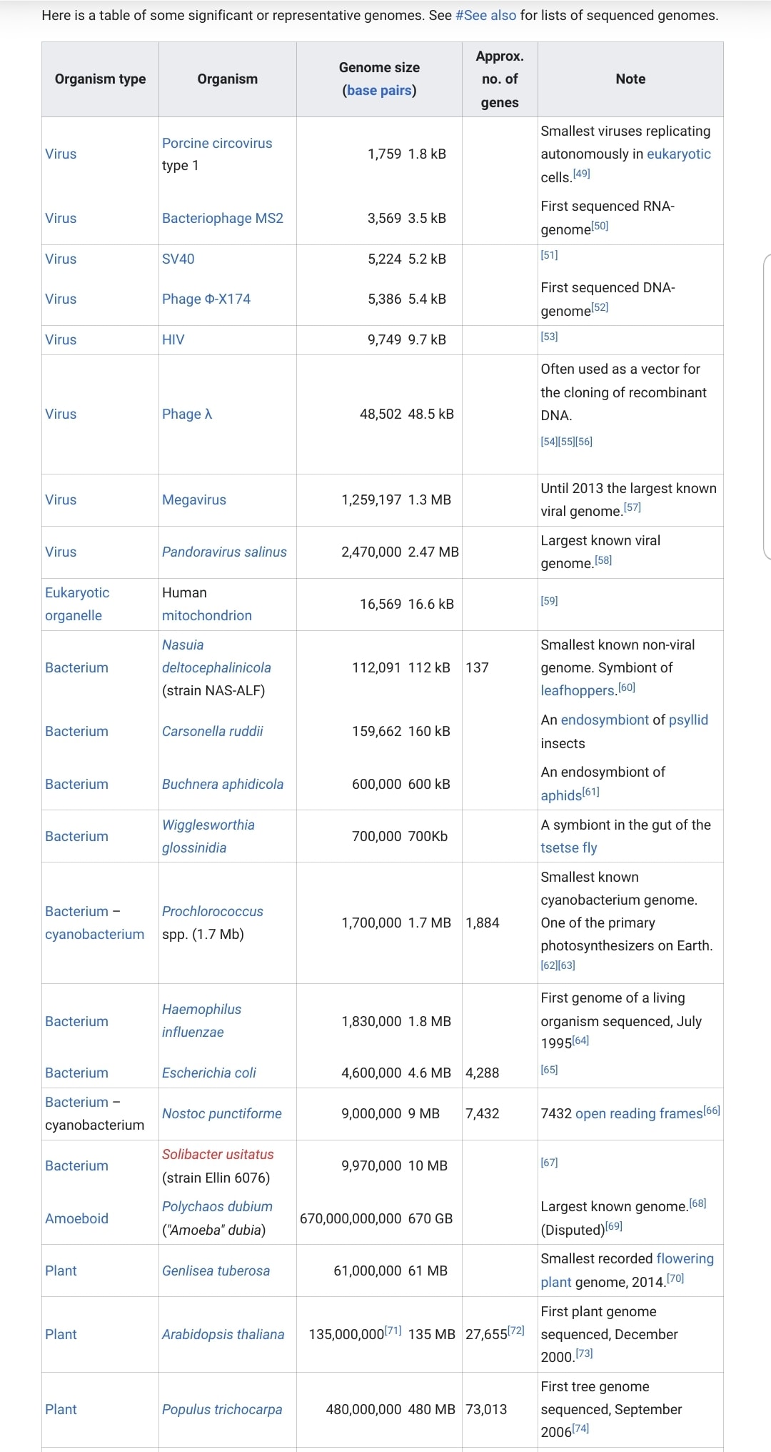Viewport: 771px width, 1452px height.
Task: Click the Megavirus organism link
Action: coord(194,499)
